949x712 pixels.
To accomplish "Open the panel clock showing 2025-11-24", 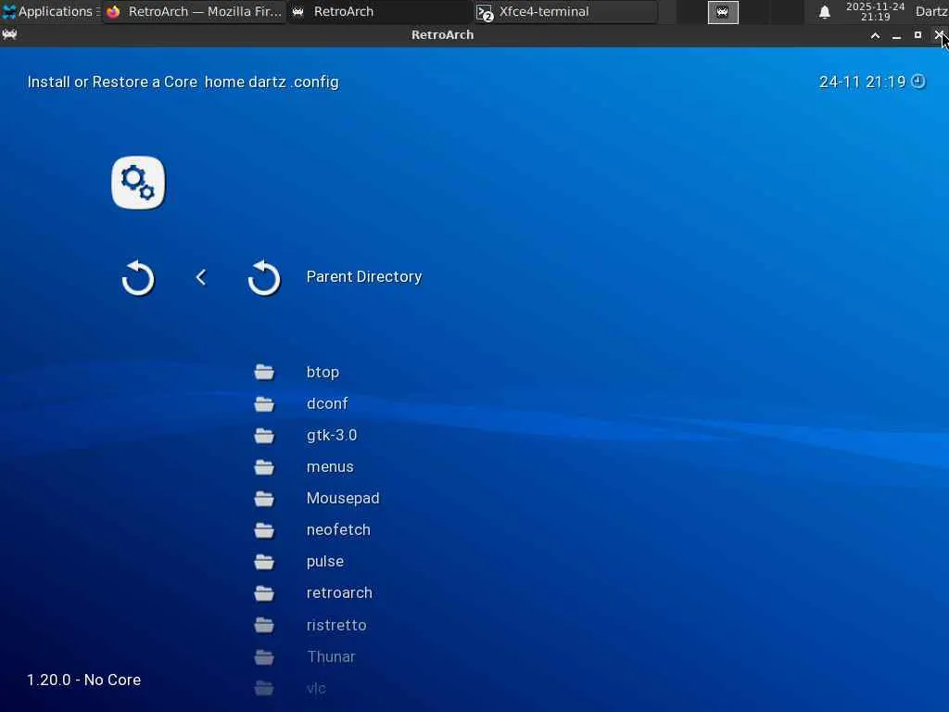I will pyautogui.click(x=875, y=11).
